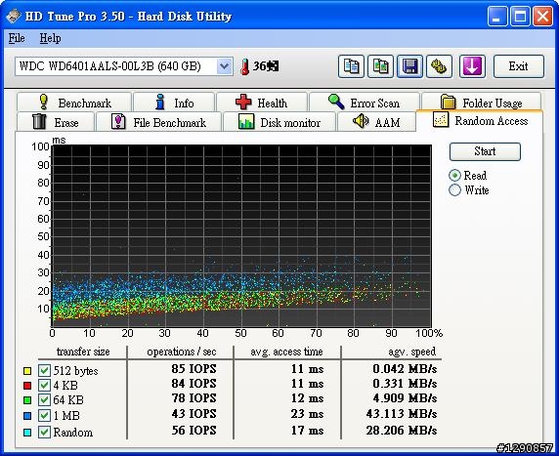This screenshot has height=456, width=559.
Task: Click the floppy disk save icon
Action: (x=410, y=66)
